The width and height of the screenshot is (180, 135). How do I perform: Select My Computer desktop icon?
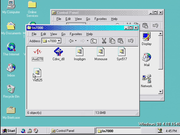coord(11,5)
